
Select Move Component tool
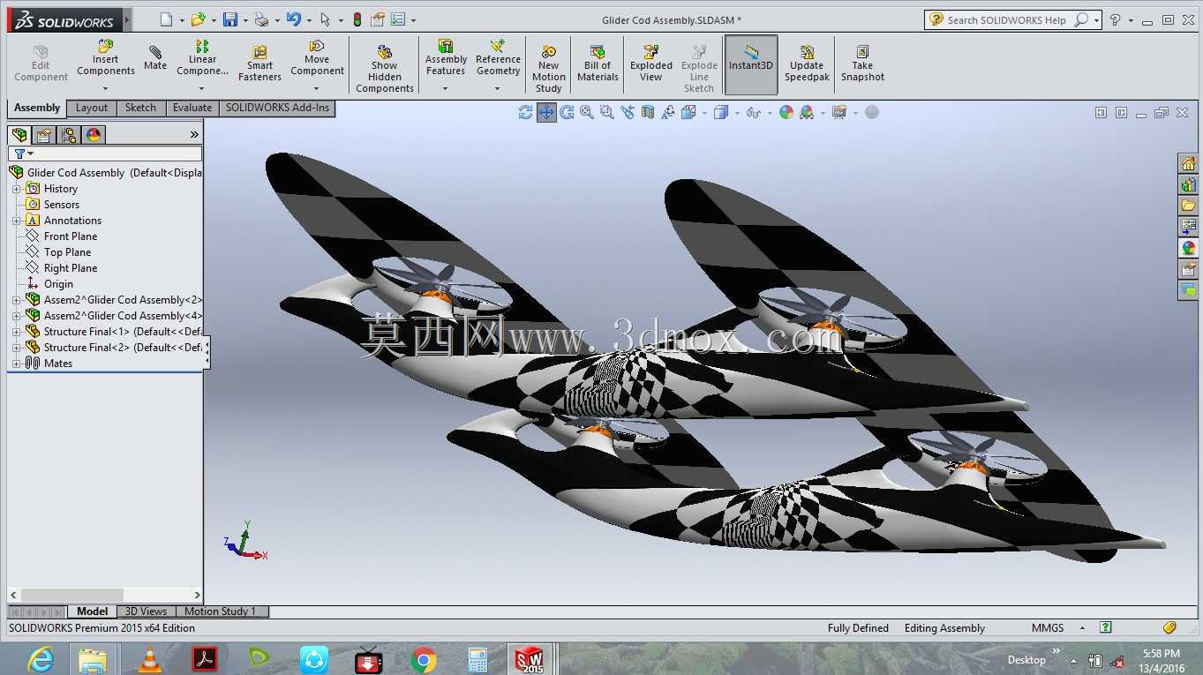[317, 58]
